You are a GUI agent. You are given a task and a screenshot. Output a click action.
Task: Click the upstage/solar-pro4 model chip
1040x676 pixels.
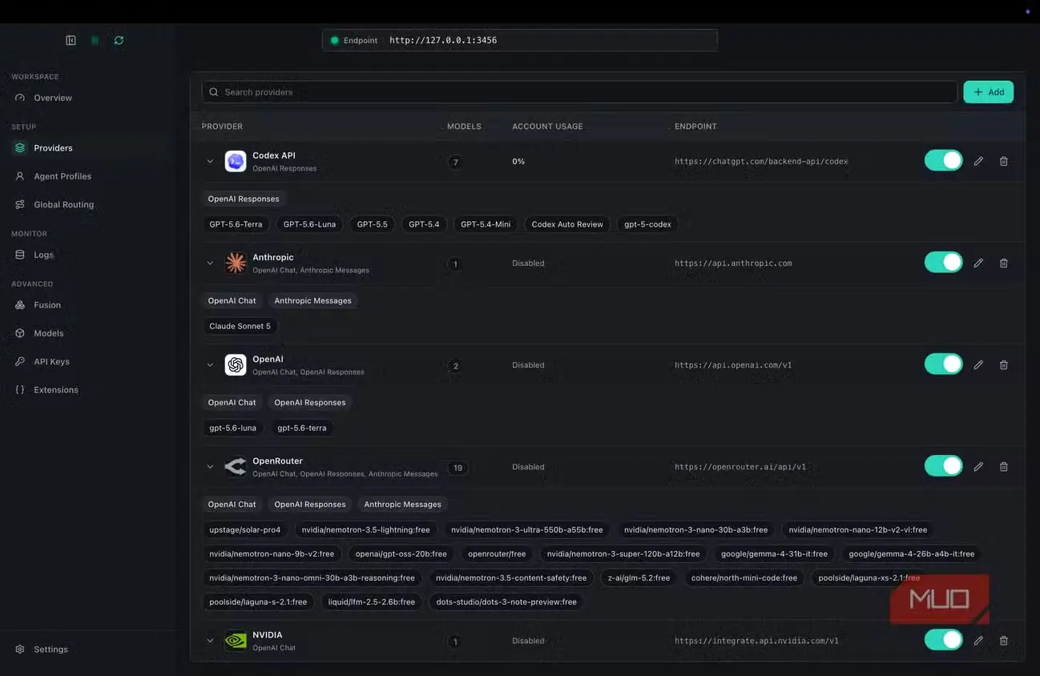tap(245, 529)
